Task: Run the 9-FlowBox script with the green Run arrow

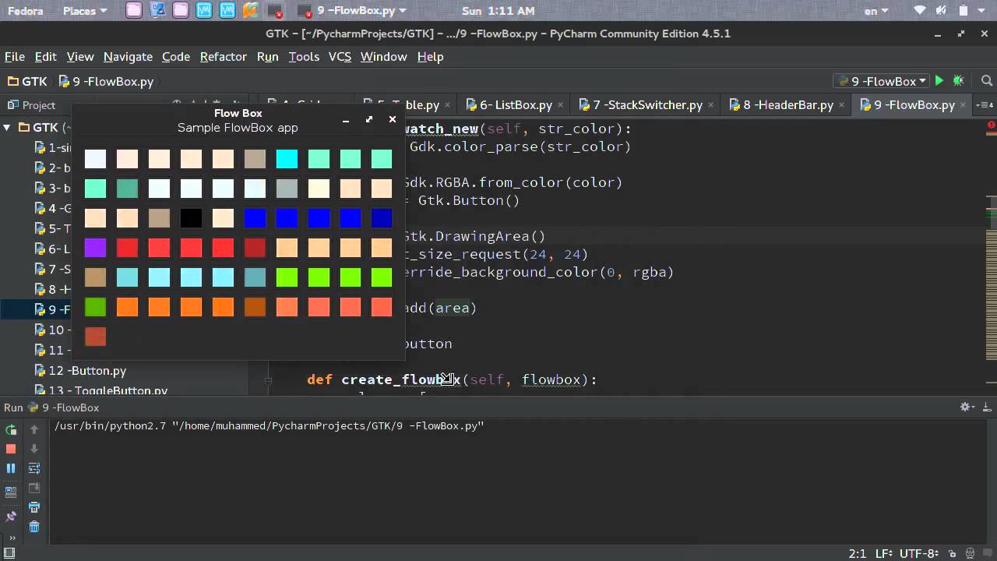Action: click(939, 81)
